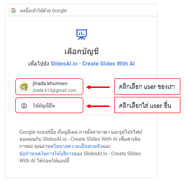188x182 pixels.
Task: Click the เพื่อไปยัง text before the link
Action: pyautogui.click(x=39, y=64)
